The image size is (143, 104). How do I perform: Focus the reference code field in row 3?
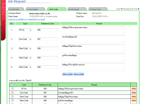click(x=47, y=48)
